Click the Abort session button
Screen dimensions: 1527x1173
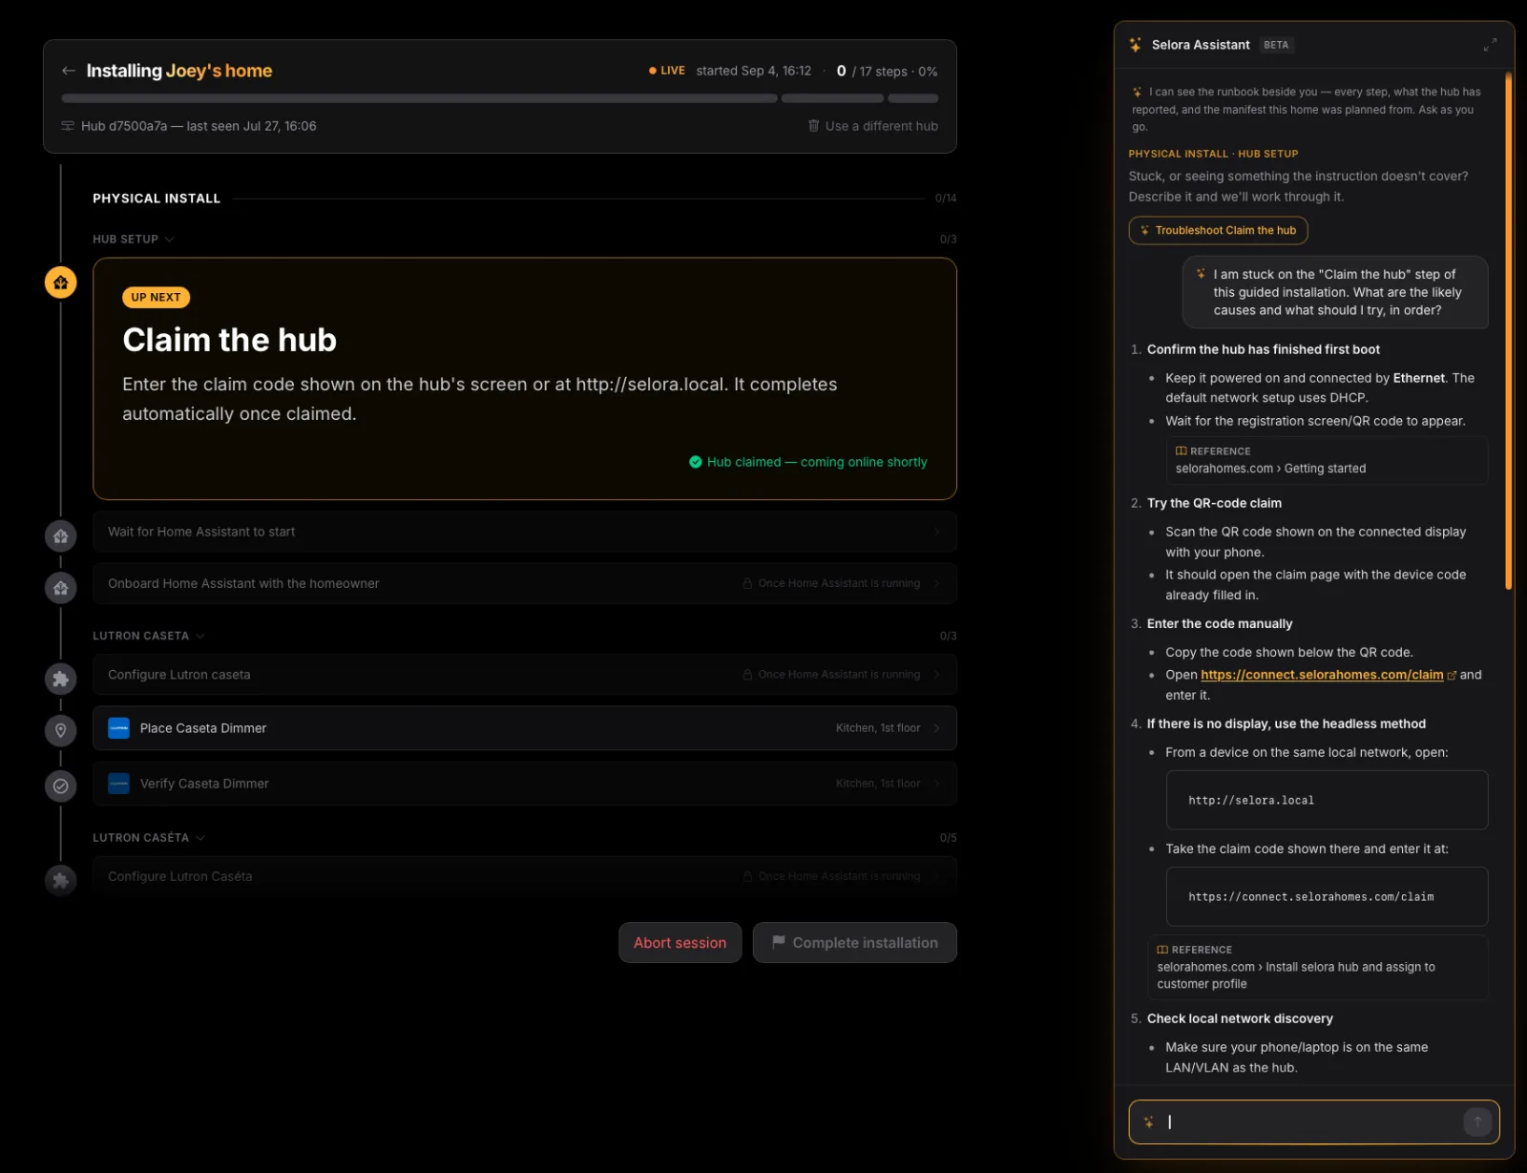pyautogui.click(x=680, y=943)
